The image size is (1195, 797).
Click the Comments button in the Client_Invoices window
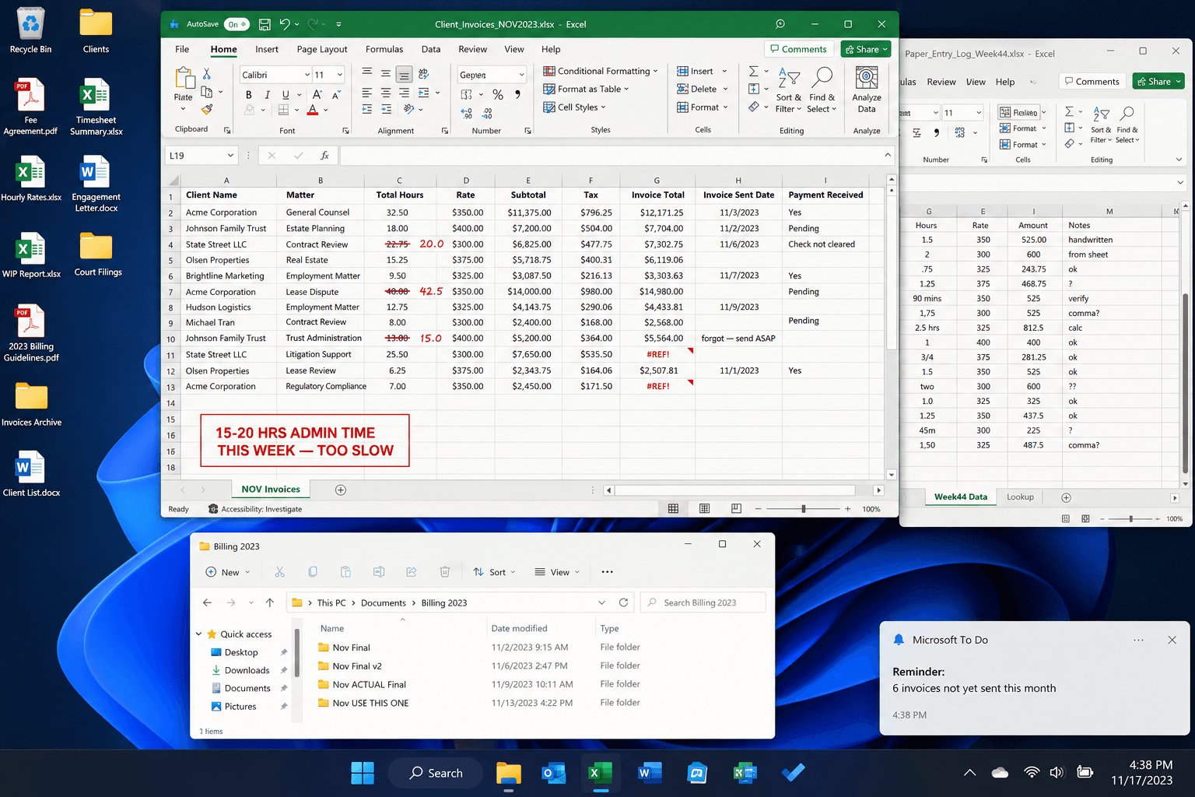[x=798, y=49]
